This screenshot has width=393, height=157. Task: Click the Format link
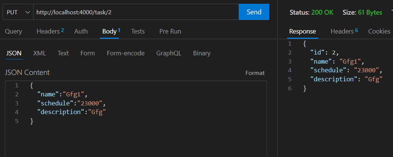pyautogui.click(x=255, y=73)
